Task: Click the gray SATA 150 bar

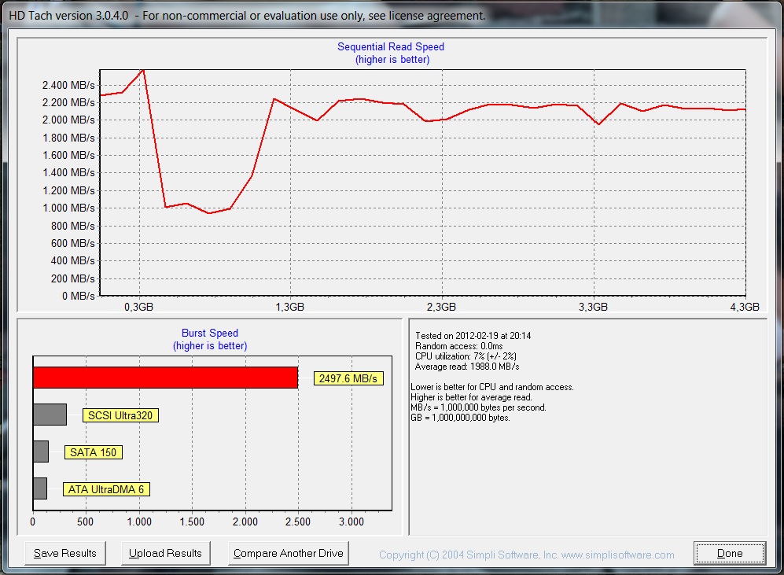Action: (41, 452)
